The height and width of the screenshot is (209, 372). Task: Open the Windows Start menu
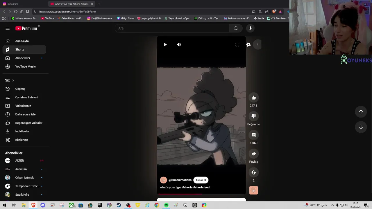[x=4, y=205]
